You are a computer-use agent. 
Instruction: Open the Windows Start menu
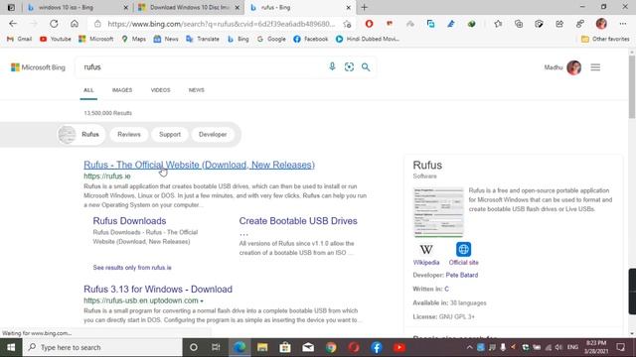click(11, 347)
